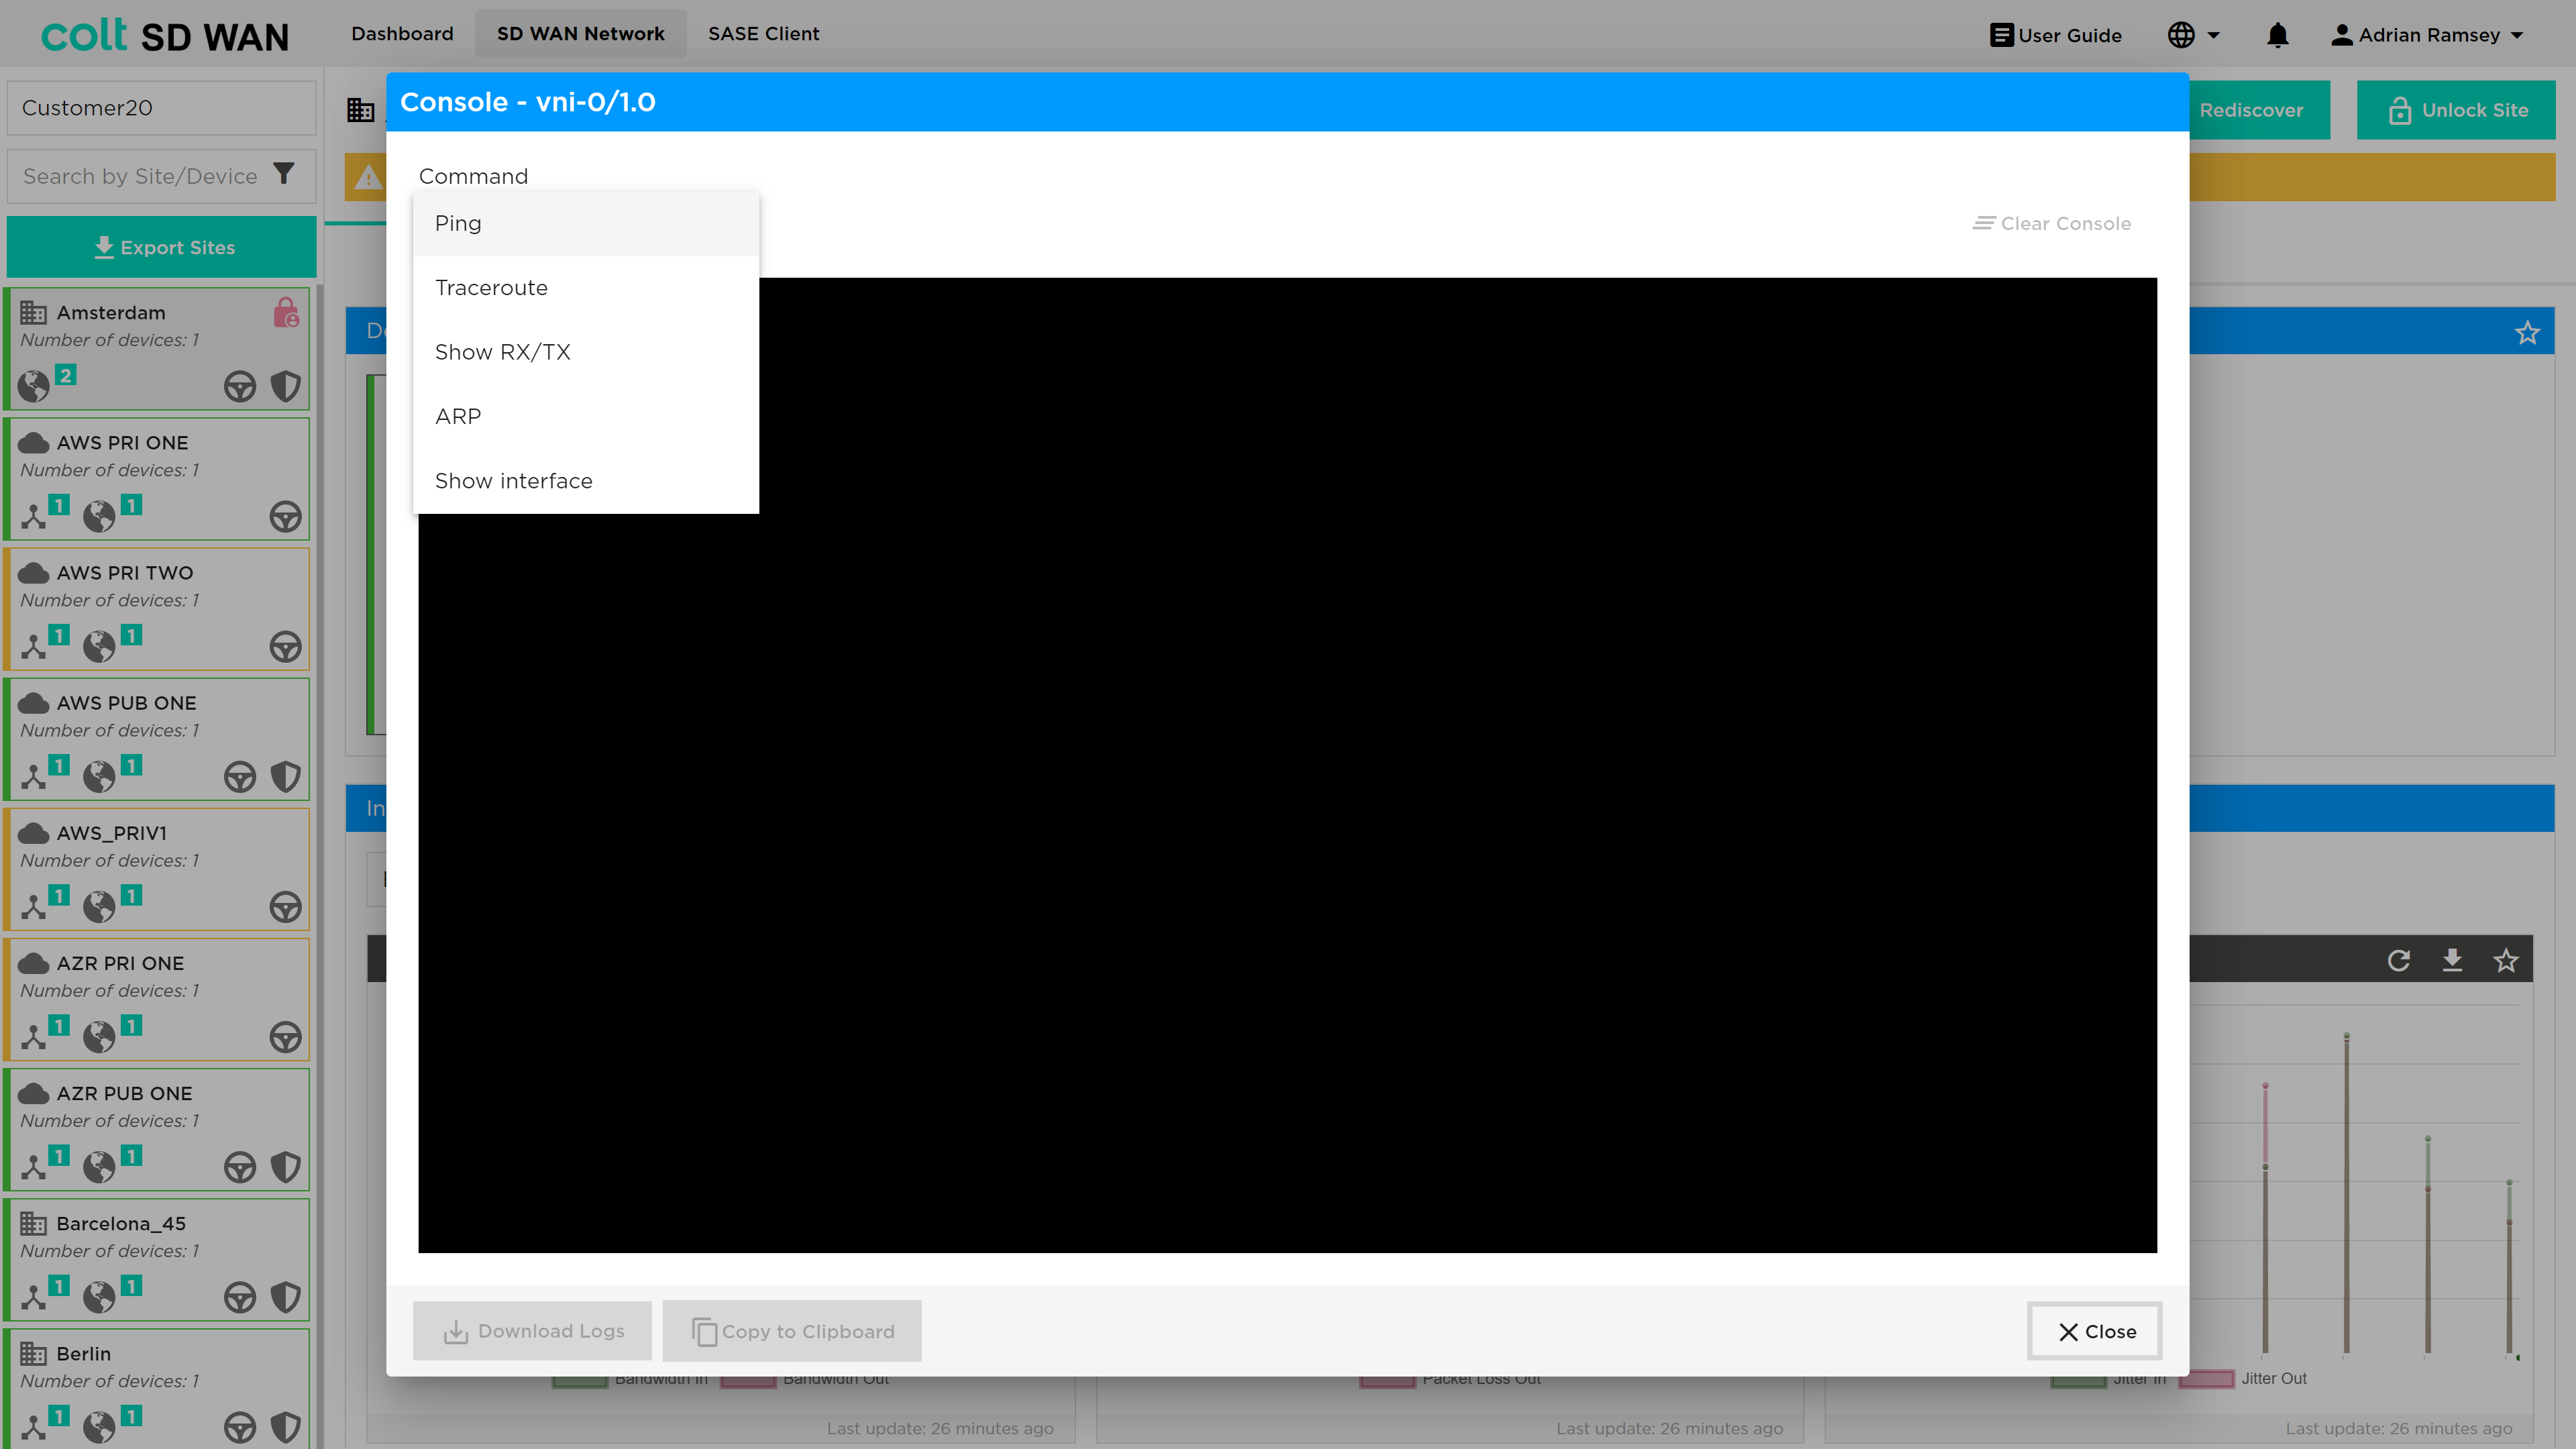
Task: Export Sites list
Action: (x=162, y=247)
